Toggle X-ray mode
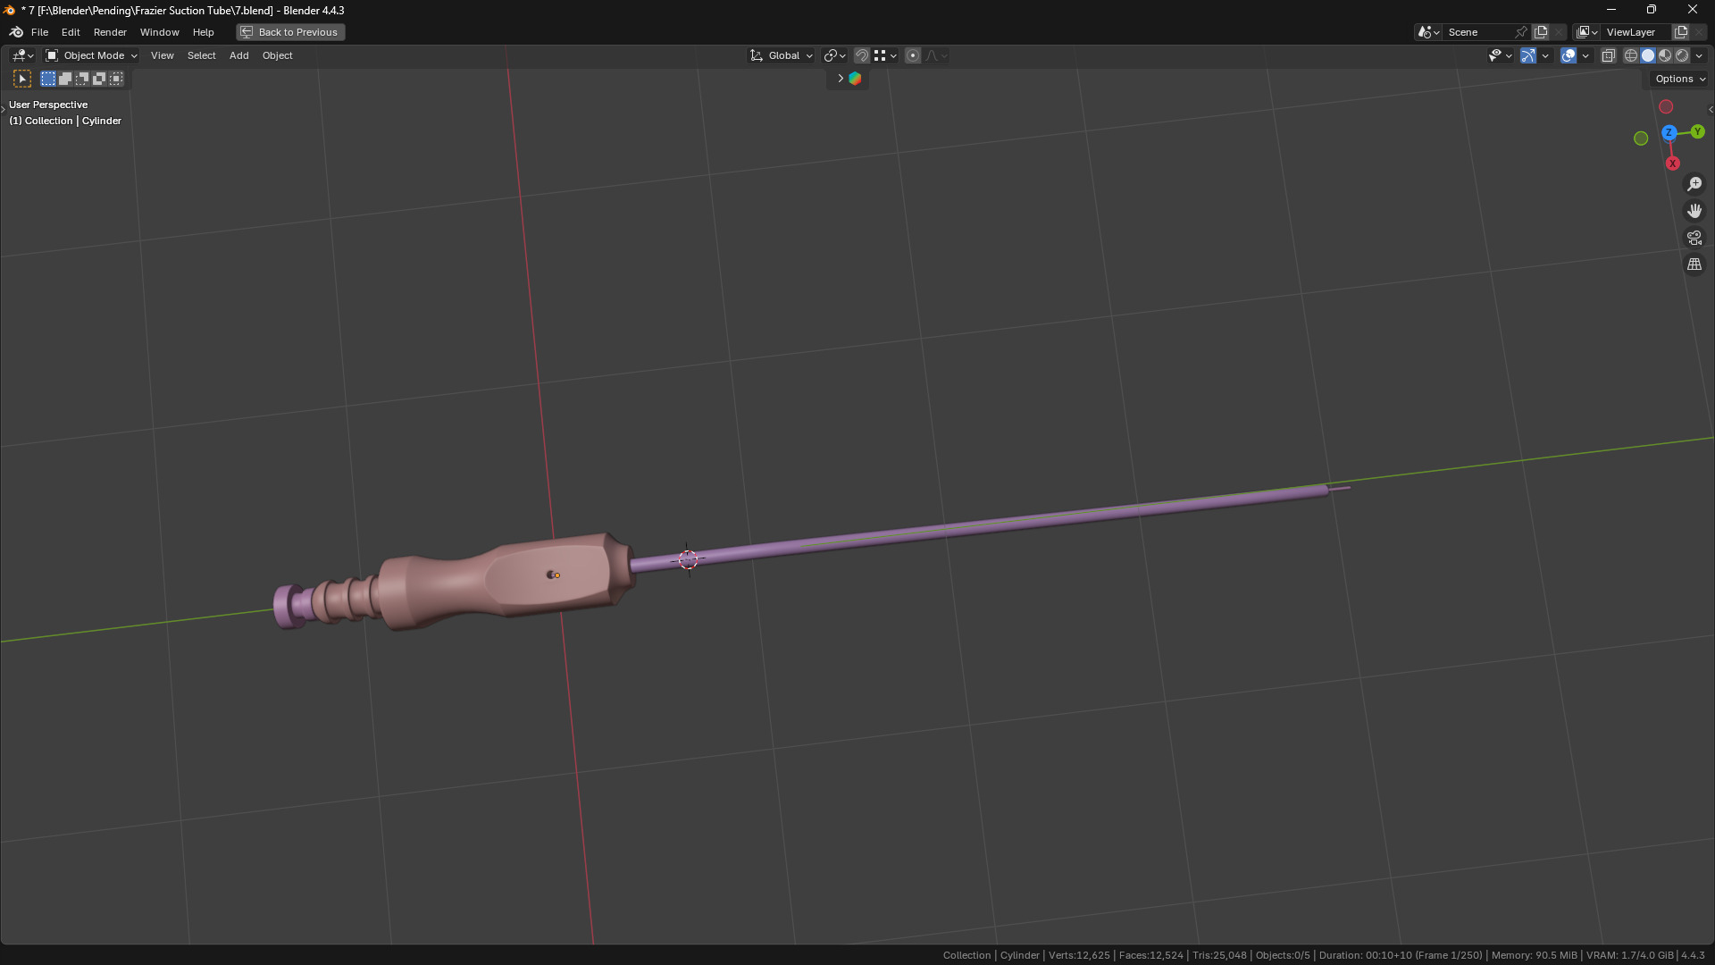The image size is (1715, 965). click(1609, 55)
